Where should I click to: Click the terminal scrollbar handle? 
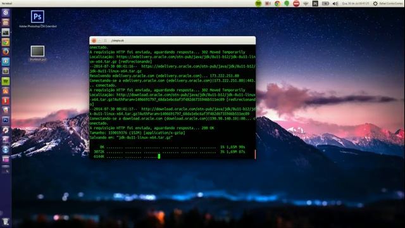point(255,155)
